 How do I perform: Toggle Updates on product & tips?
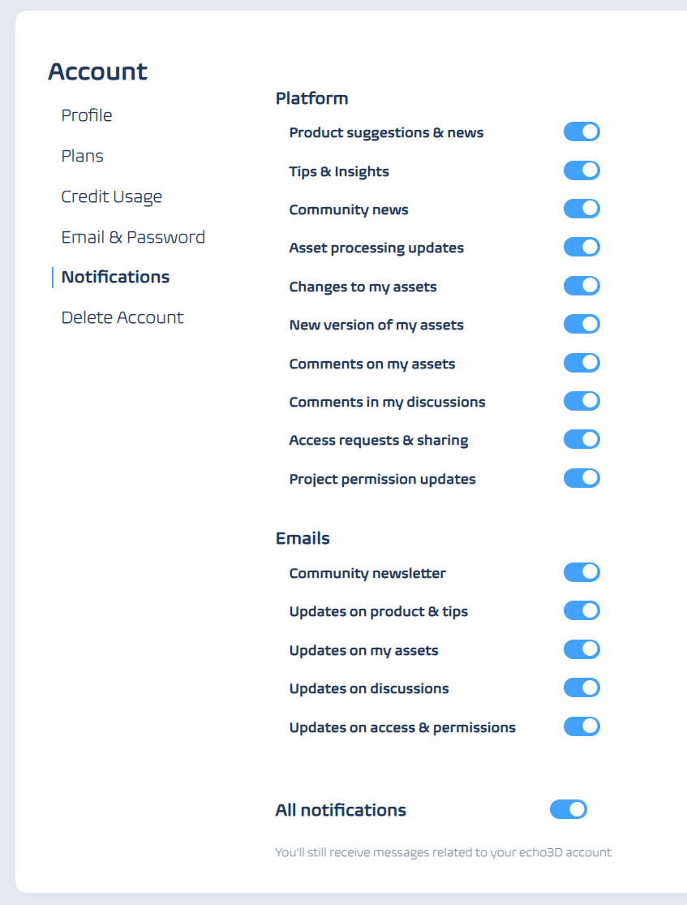pyautogui.click(x=582, y=611)
